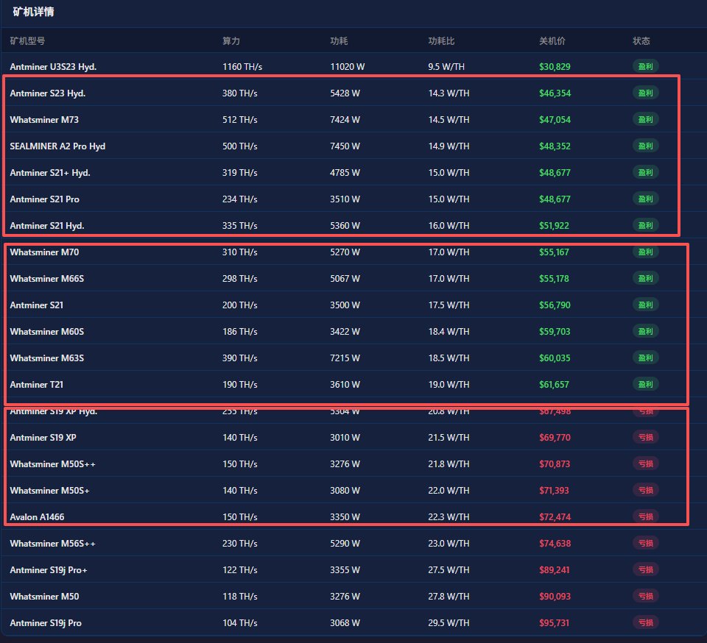Click the 3510 W power value
707x643 pixels.
pos(345,199)
